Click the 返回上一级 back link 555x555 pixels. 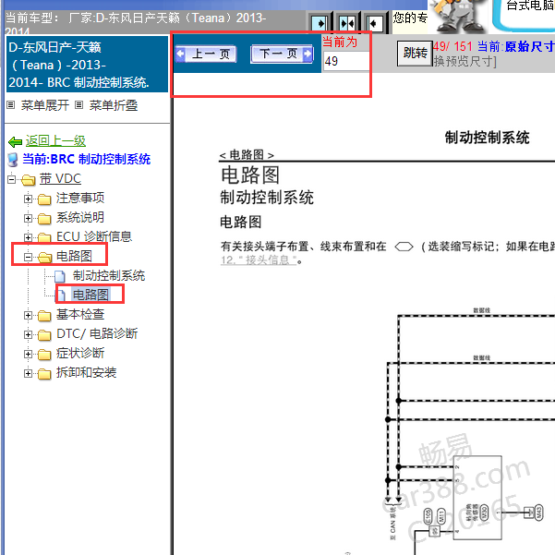(x=55, y=140)
